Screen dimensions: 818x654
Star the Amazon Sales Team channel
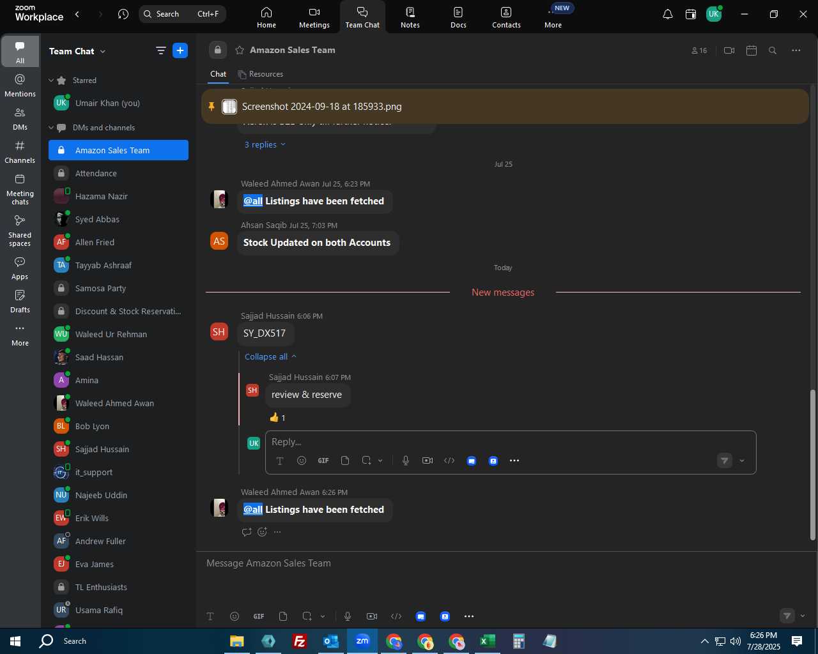[x=240, y=50]
